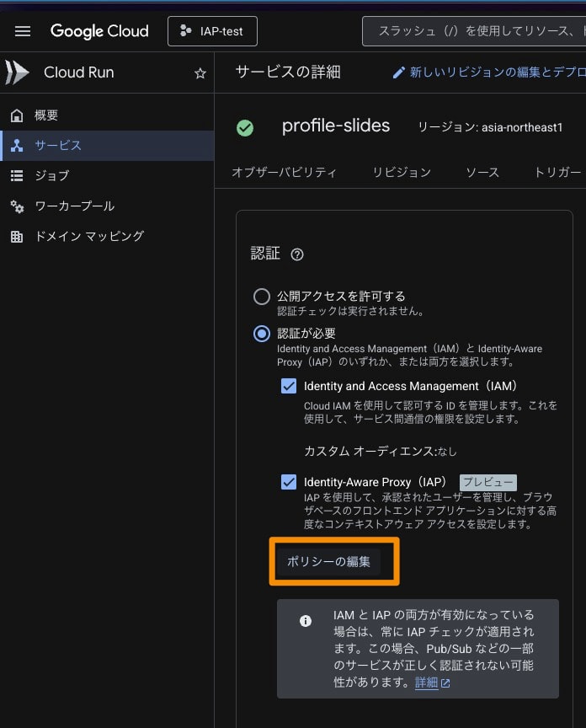586x728 pixels.
Task: Switch to the ソース tab
Action: pyautogui.click(x=482, y=172)
